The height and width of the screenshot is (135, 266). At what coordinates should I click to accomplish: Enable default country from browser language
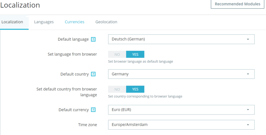tap(135, 89)
